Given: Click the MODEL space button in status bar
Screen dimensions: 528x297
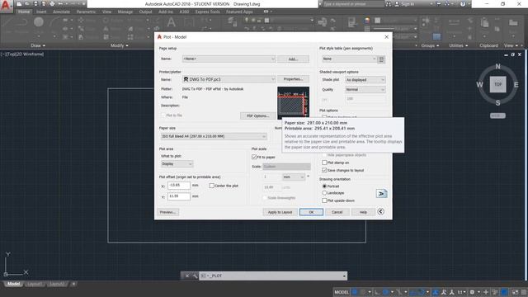Looking at the screenshot, I should click(x=341, y=292).
